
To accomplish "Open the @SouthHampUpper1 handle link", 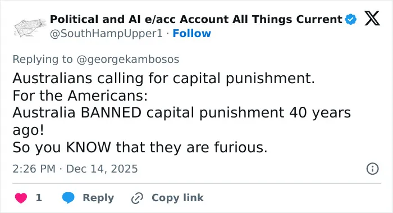I will click(106, 34).
